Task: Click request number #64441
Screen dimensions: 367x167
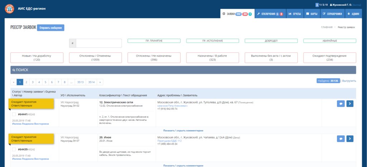Action: (23, 114)
